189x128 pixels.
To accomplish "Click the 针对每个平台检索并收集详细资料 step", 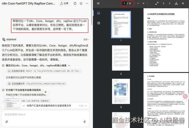I will click(x=23, y=90).
